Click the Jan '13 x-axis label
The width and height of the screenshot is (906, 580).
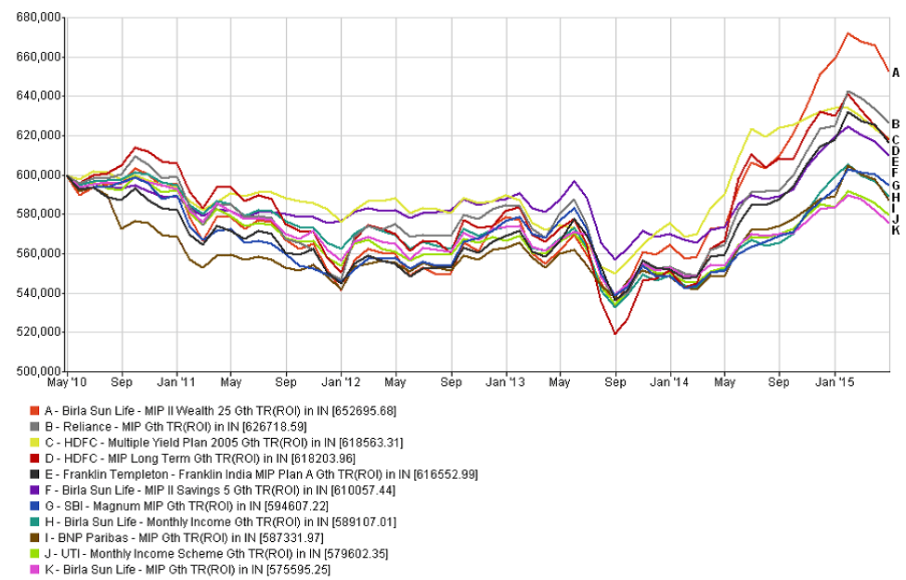506,382
